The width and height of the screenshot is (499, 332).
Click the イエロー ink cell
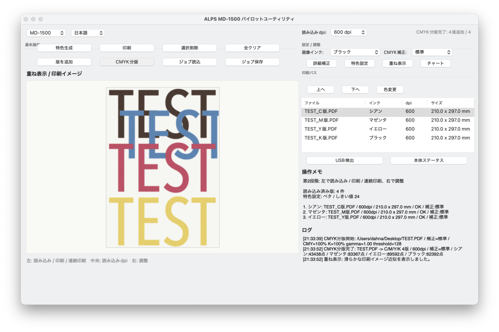click(x=378, y=129)
